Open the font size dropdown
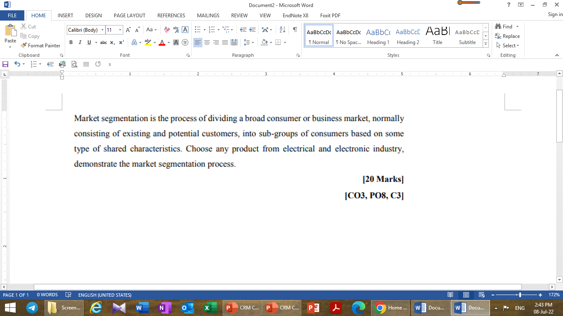 [x=120, y=30]
